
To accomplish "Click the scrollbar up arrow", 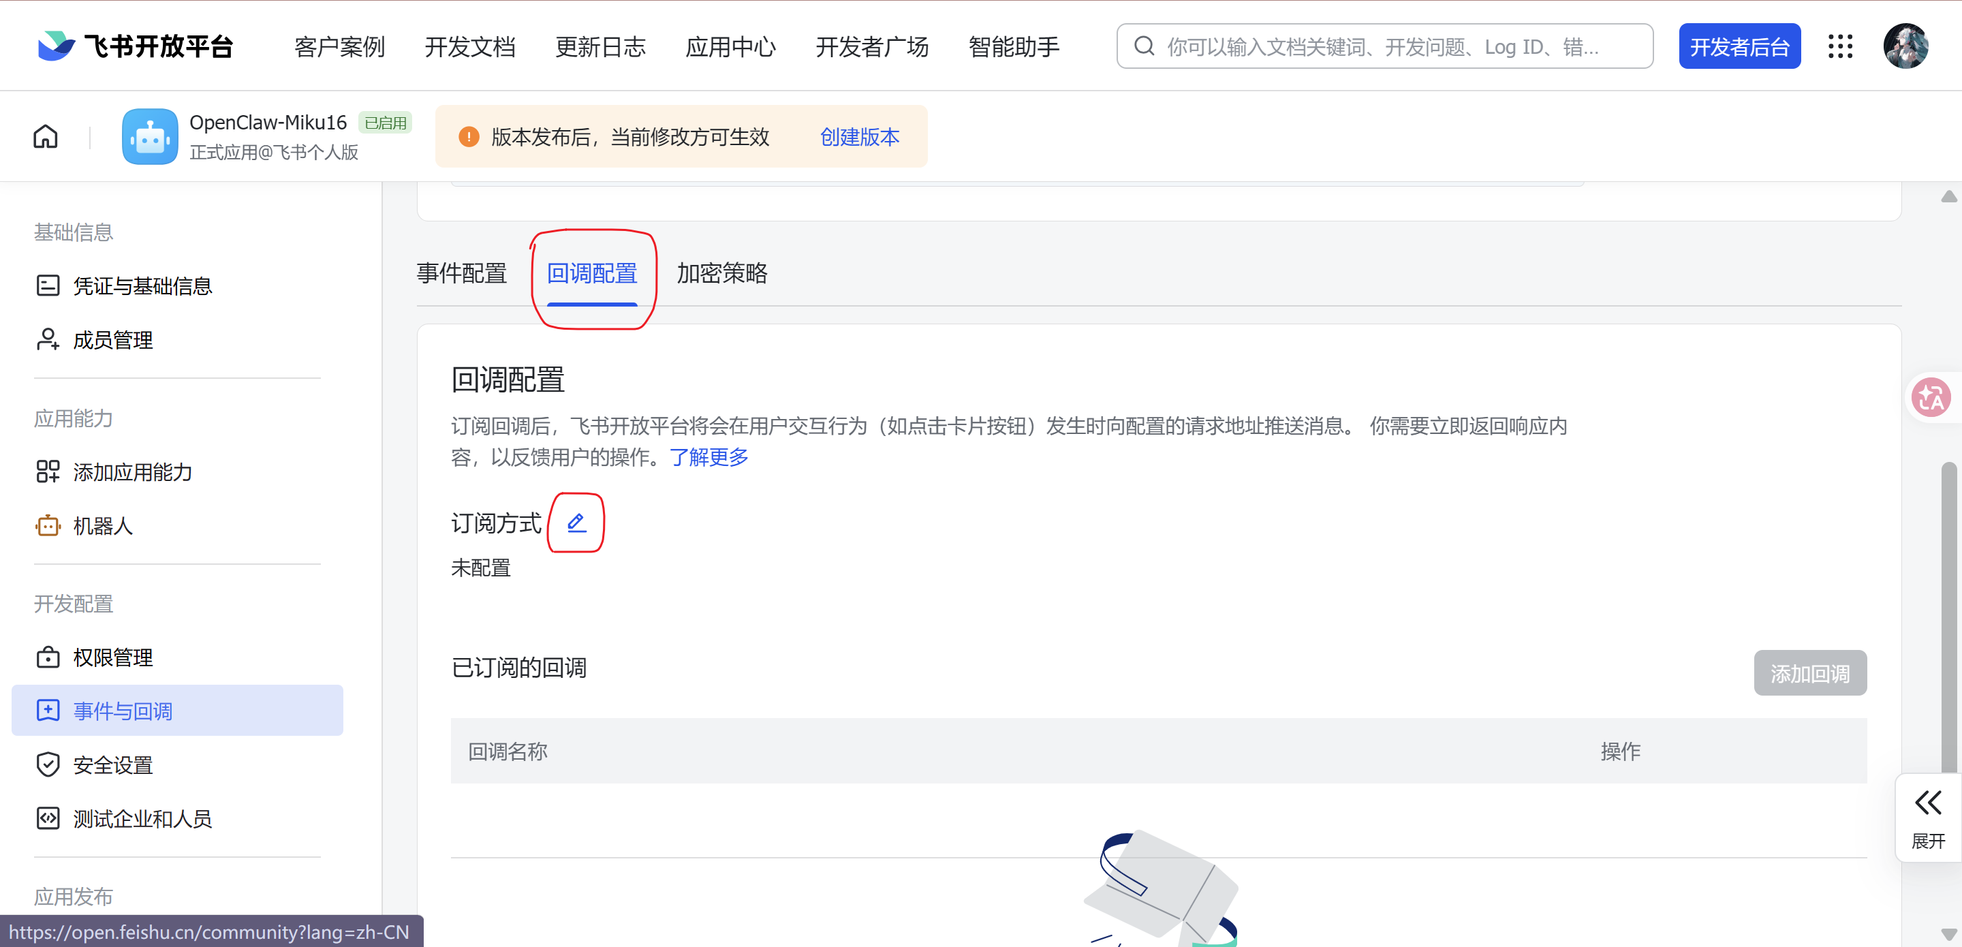I will tap(1948, 197).
